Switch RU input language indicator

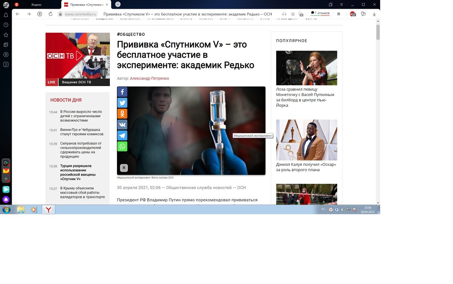[323, 209]
